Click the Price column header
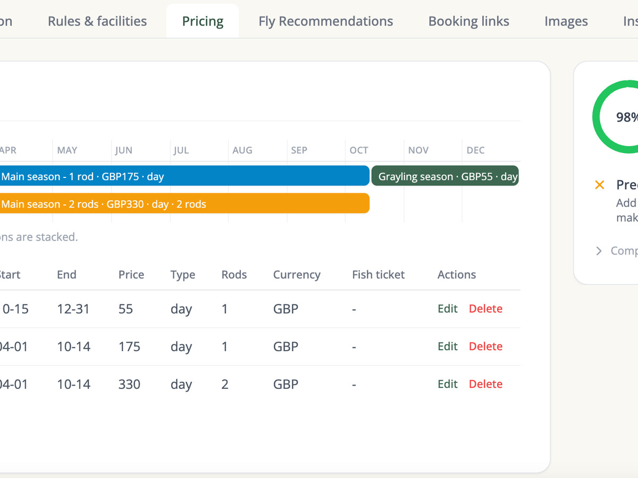 coord(131,275)
